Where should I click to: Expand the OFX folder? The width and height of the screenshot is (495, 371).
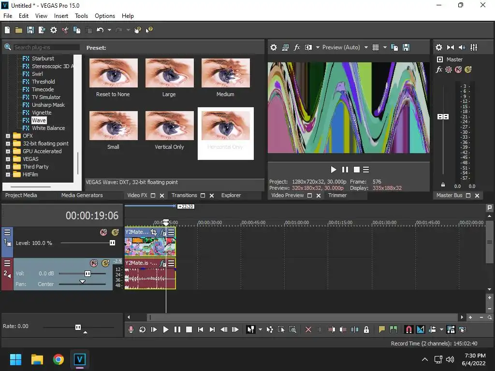[x=8, y=136]
